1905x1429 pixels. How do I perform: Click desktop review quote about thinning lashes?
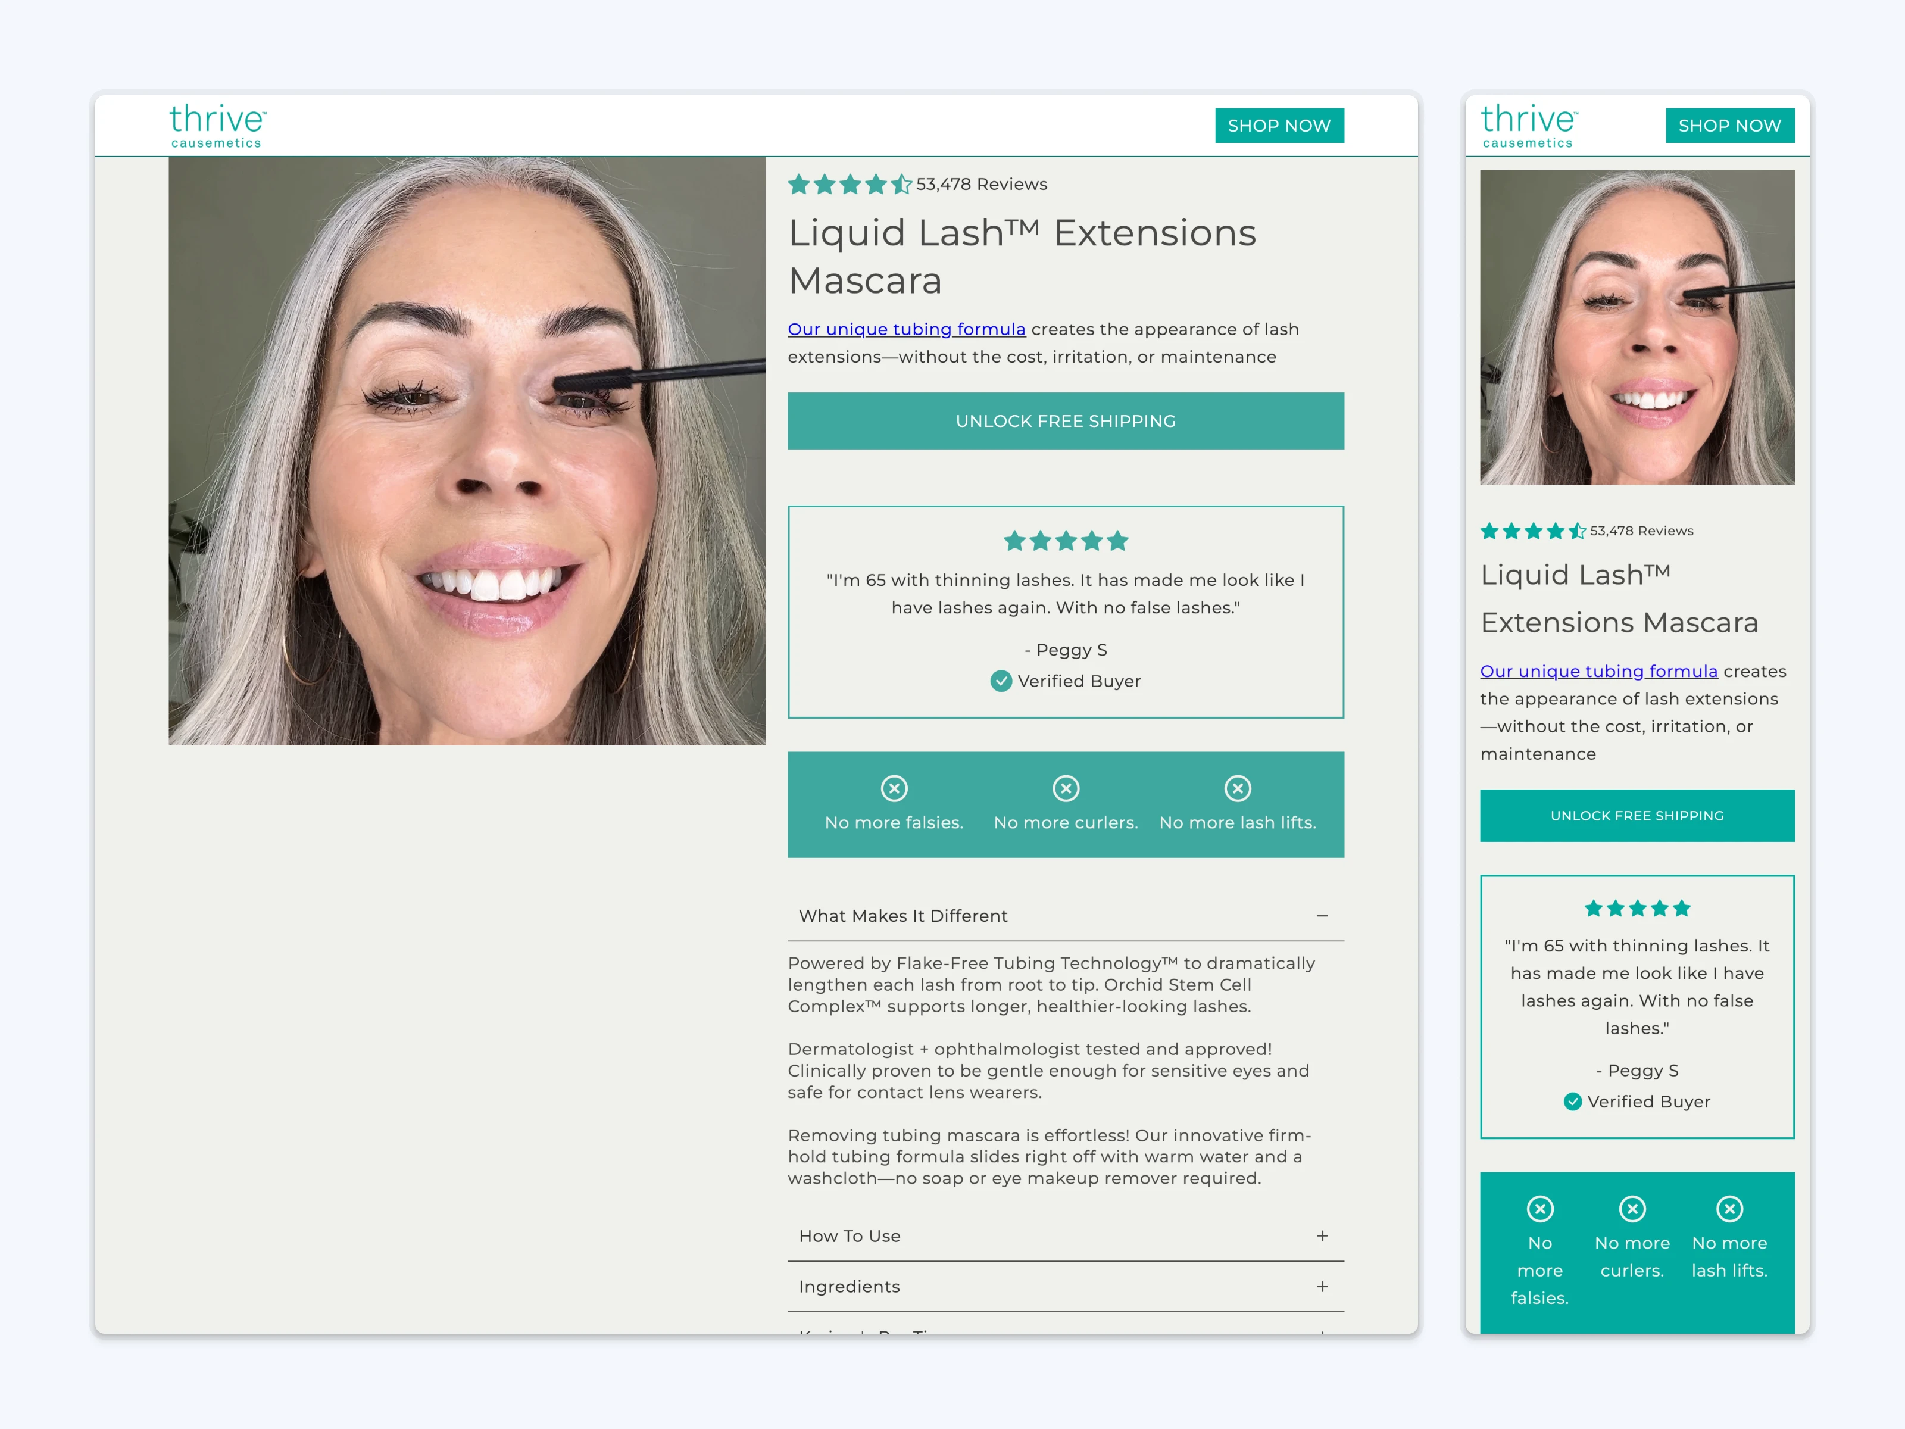[1066, 594]
